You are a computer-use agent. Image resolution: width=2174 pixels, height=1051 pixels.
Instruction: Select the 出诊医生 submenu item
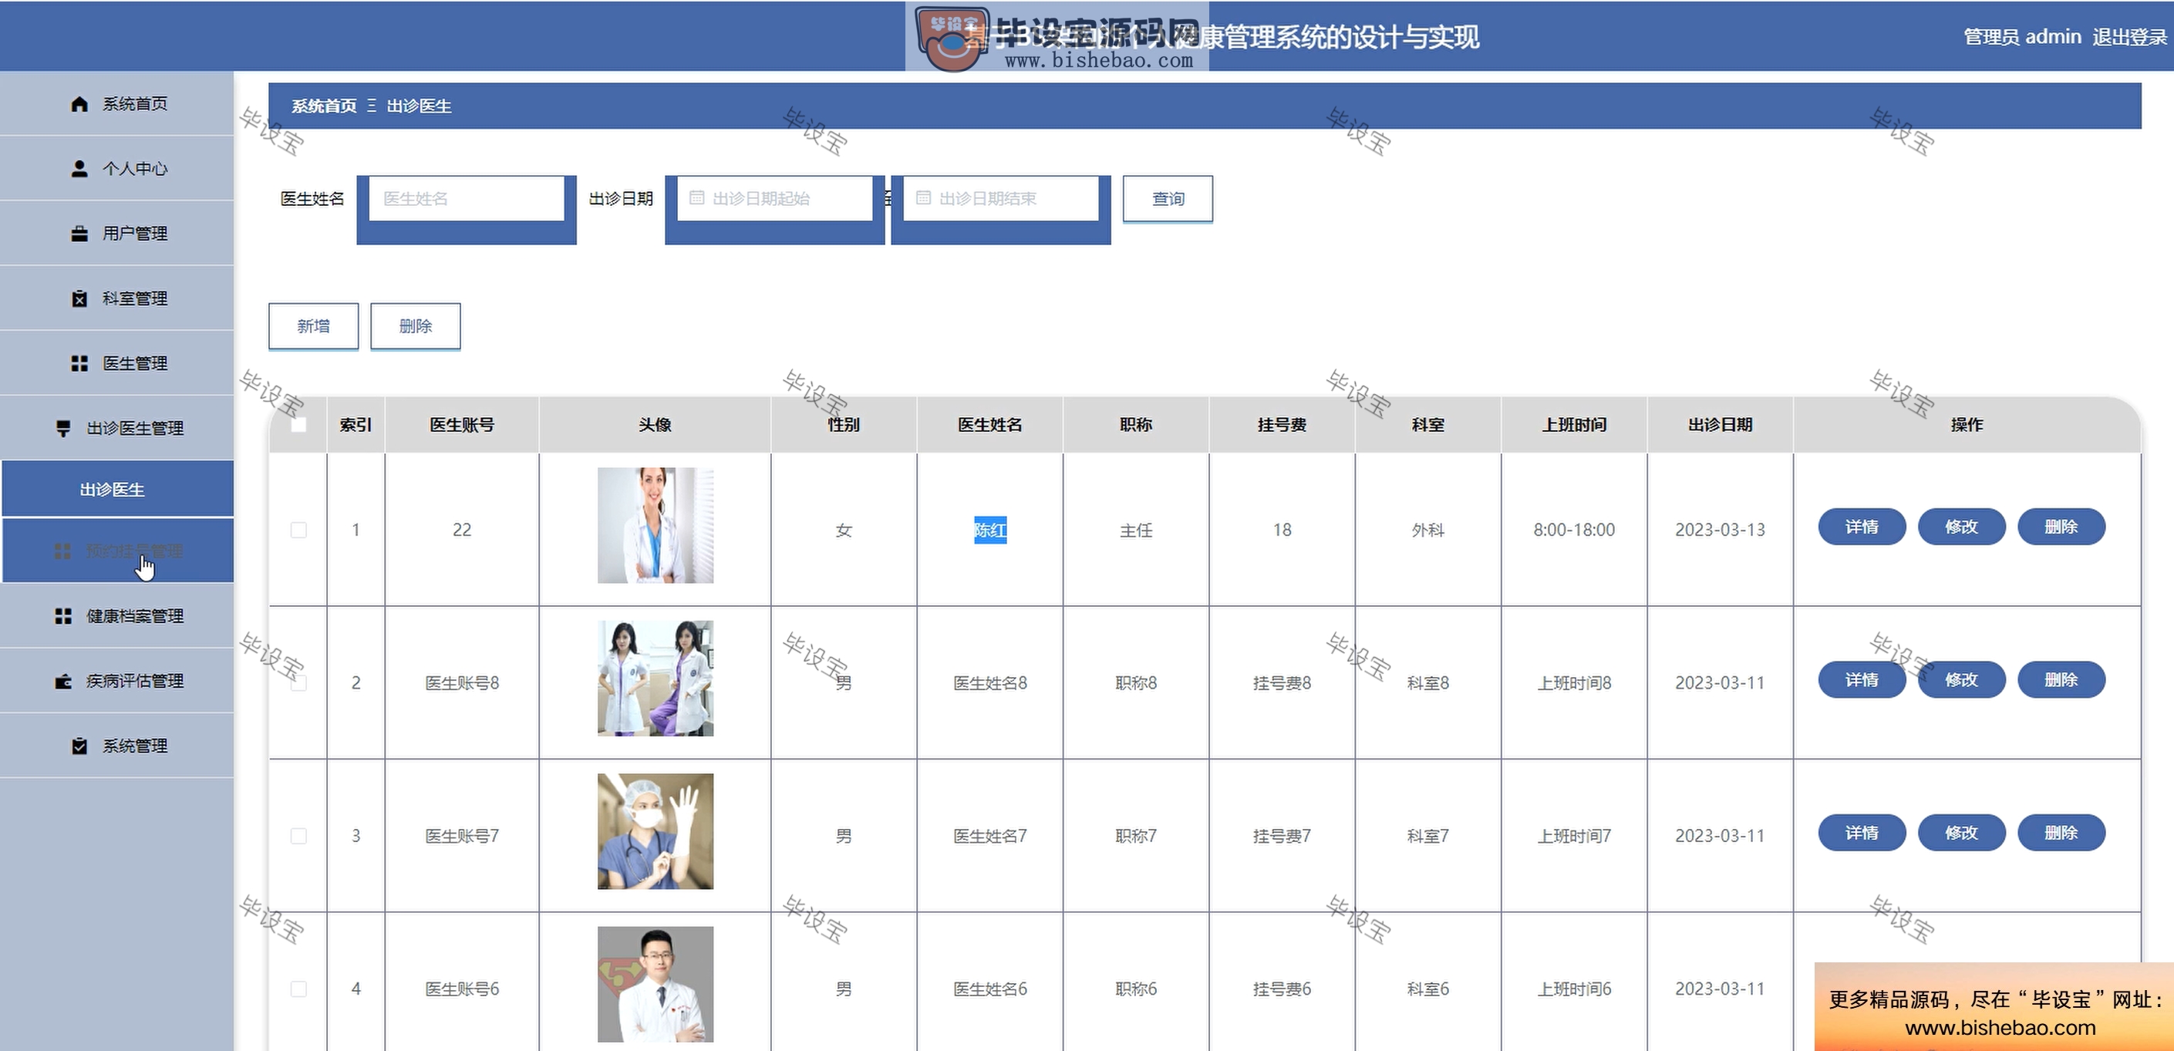(117, 489)
